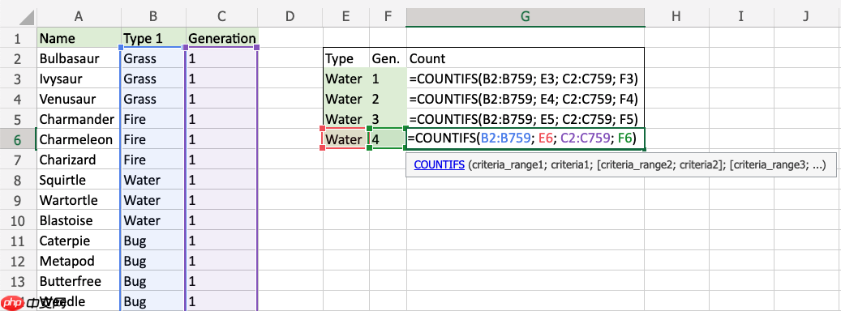
Task: Click the green-outlined cell F6 with value 4
Action: (x=387, y=139)
